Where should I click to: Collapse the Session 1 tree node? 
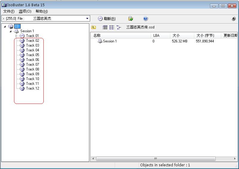[11, 31]
